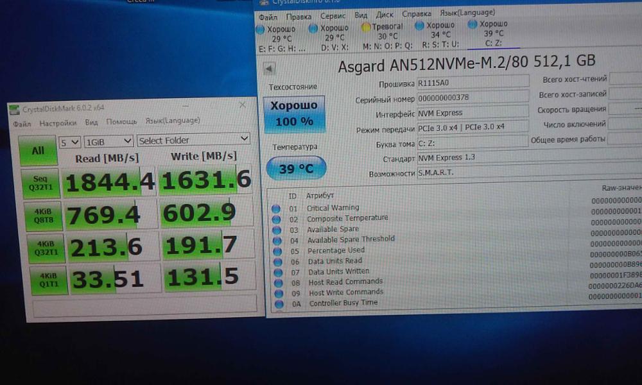Image resolution: width=642 pixels, height=385 pixels.
Task: Click the Серийный номер field
Action: 473,98
